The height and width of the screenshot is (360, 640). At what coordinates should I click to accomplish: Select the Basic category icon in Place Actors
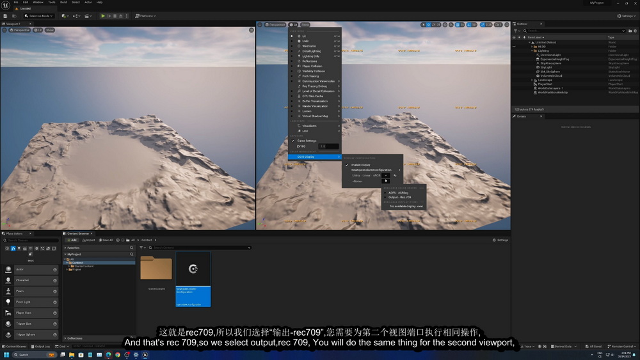point(13,248)
